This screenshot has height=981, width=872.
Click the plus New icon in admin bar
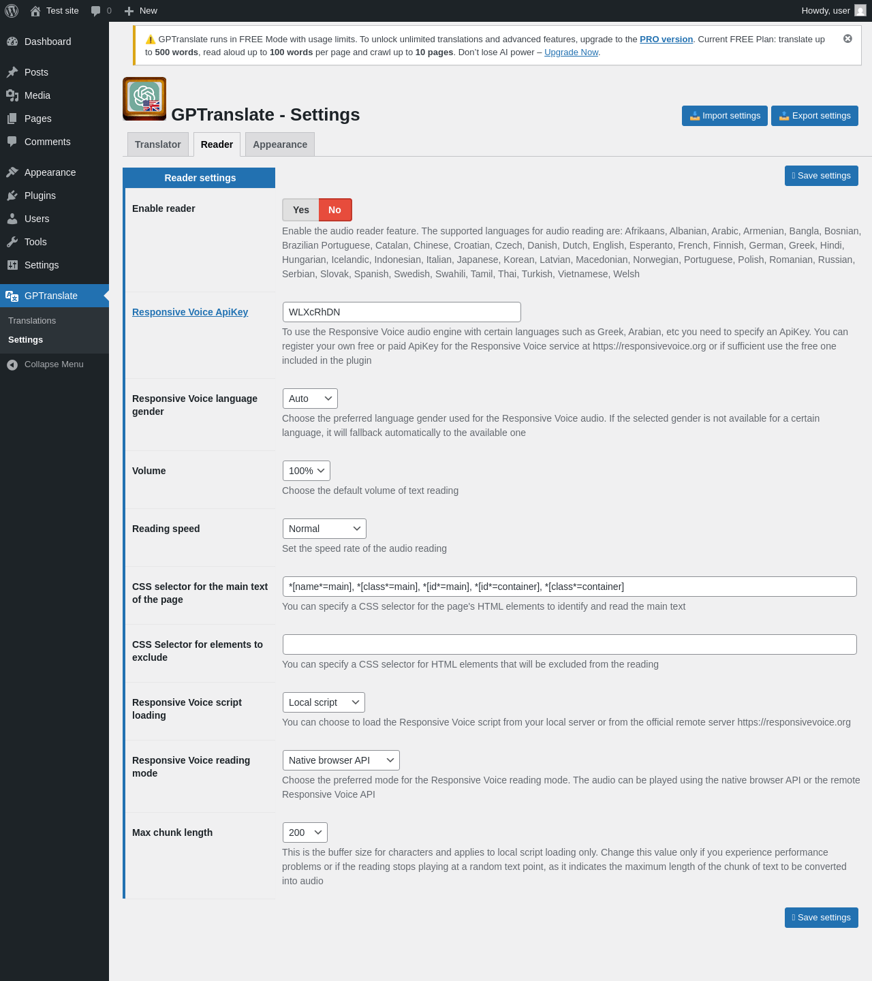tap(129, 11)
